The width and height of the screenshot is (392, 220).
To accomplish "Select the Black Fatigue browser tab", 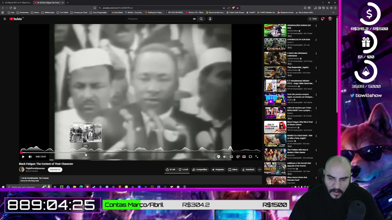I will [49, 3].
